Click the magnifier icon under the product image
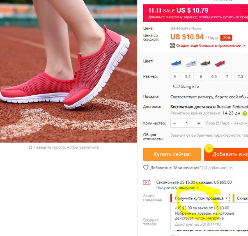 30,147
